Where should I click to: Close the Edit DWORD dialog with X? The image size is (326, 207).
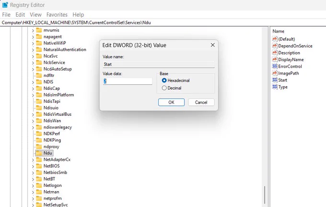[x=212, y=45]
